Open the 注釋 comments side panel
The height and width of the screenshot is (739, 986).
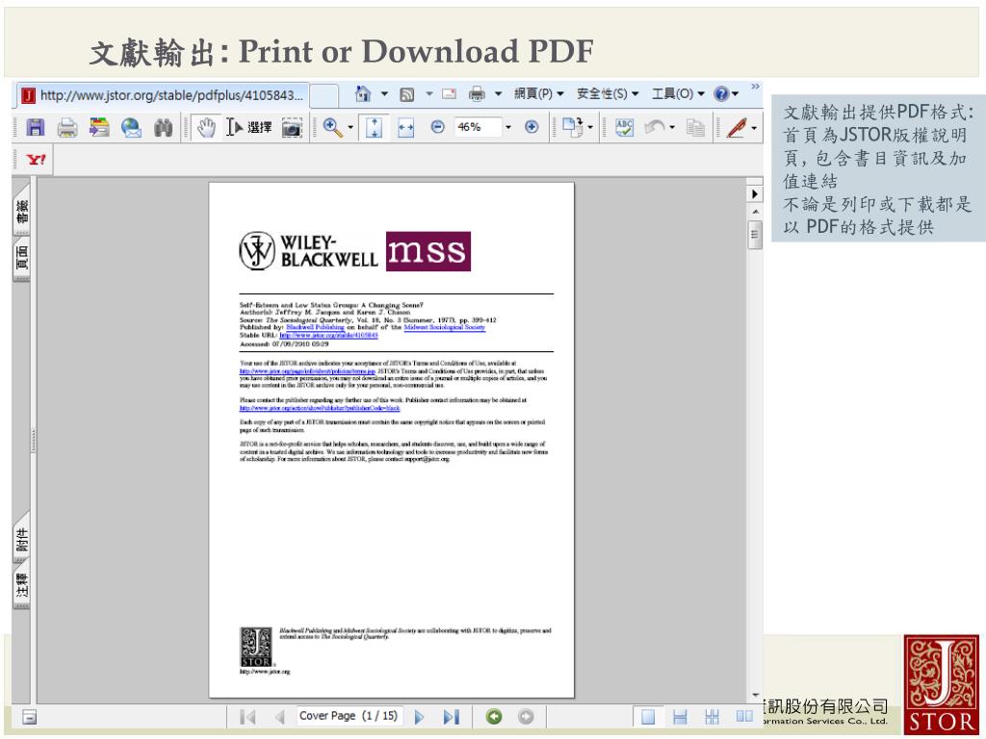click(22, 585)
